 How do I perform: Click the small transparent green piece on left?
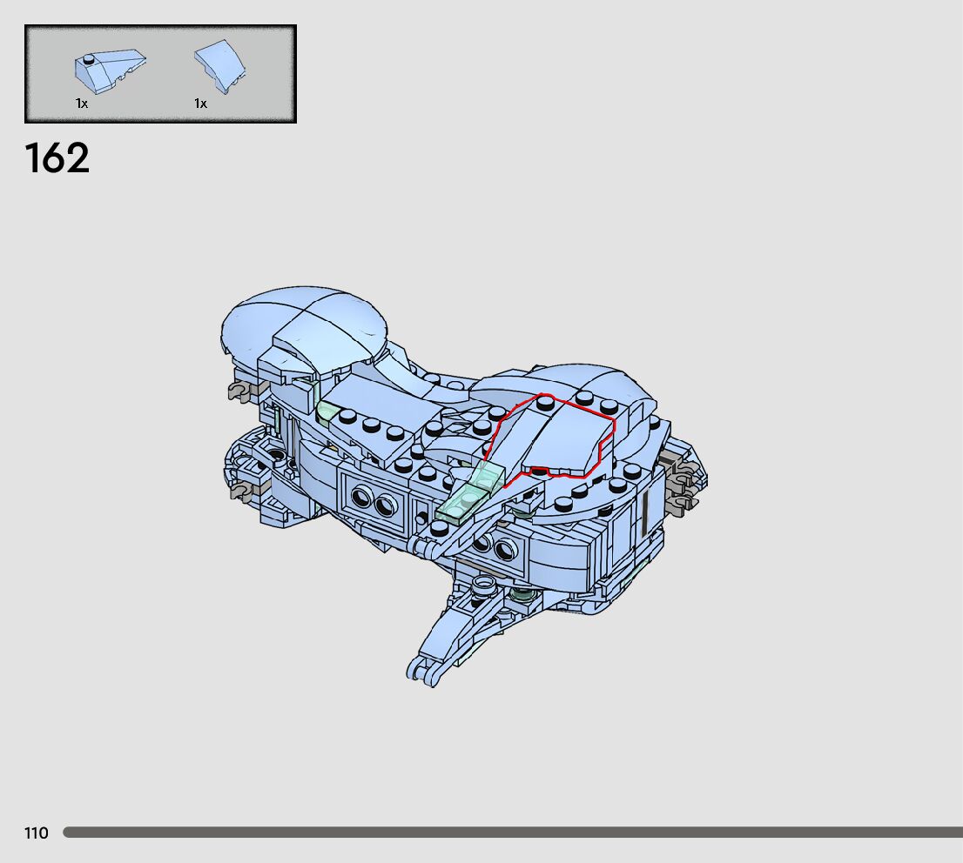pos(327,411)
